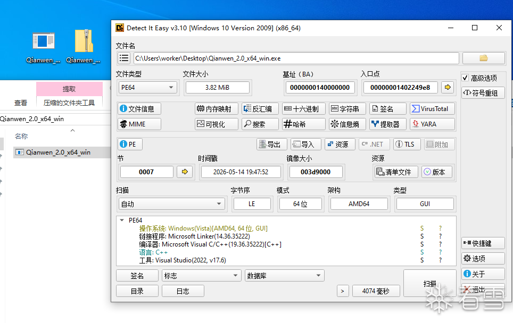Click the 镜像大小 003d9000 field
513x323 pixels.
(x=316, y=172)
